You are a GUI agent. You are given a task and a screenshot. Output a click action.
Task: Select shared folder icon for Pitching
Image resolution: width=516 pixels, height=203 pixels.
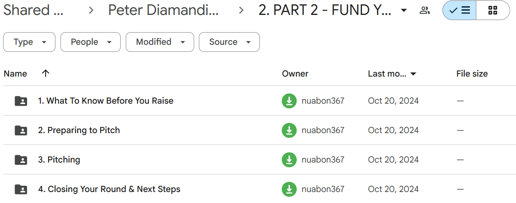point(21,160)
